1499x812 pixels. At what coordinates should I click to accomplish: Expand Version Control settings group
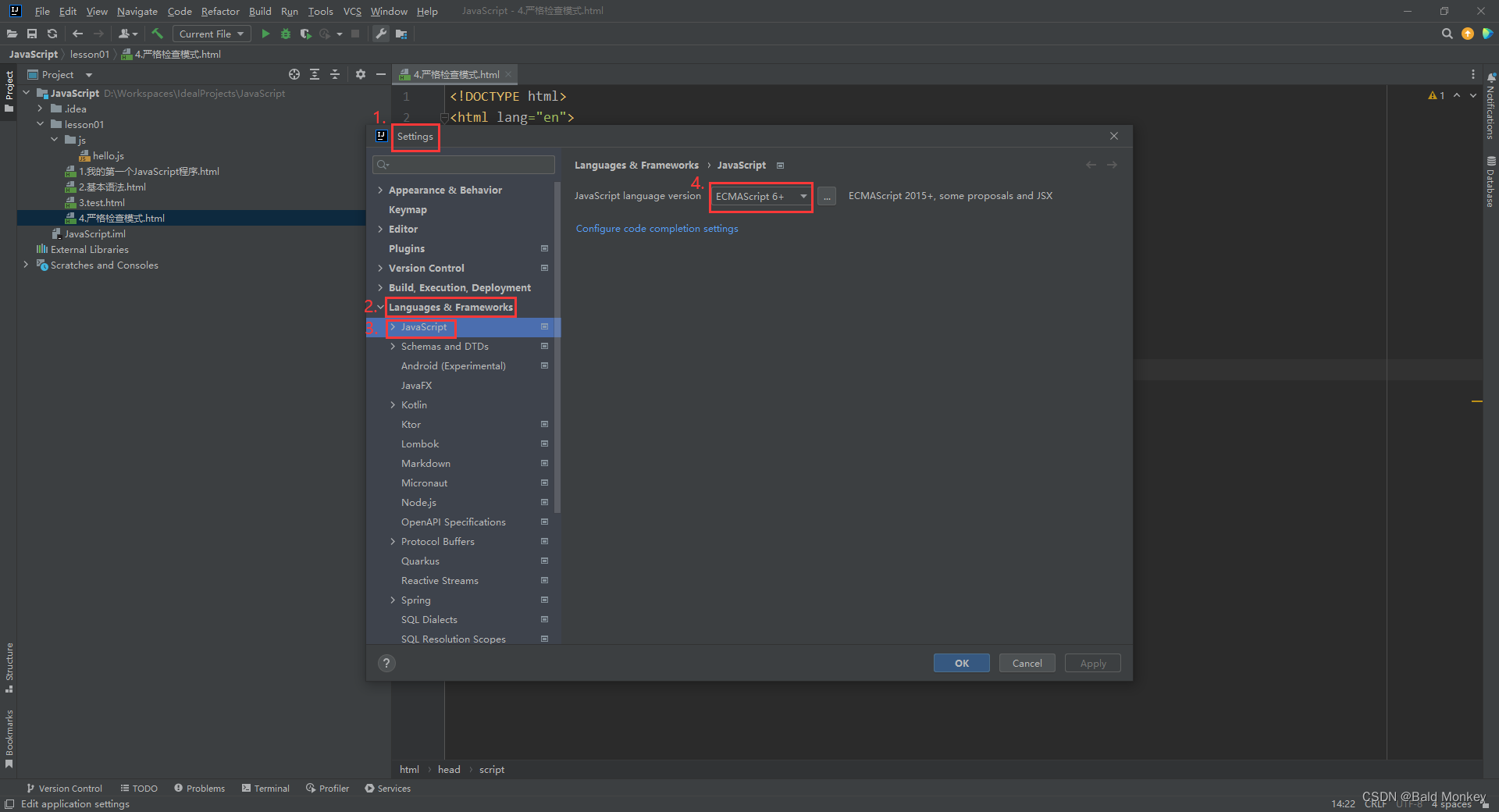coord(380,269)
